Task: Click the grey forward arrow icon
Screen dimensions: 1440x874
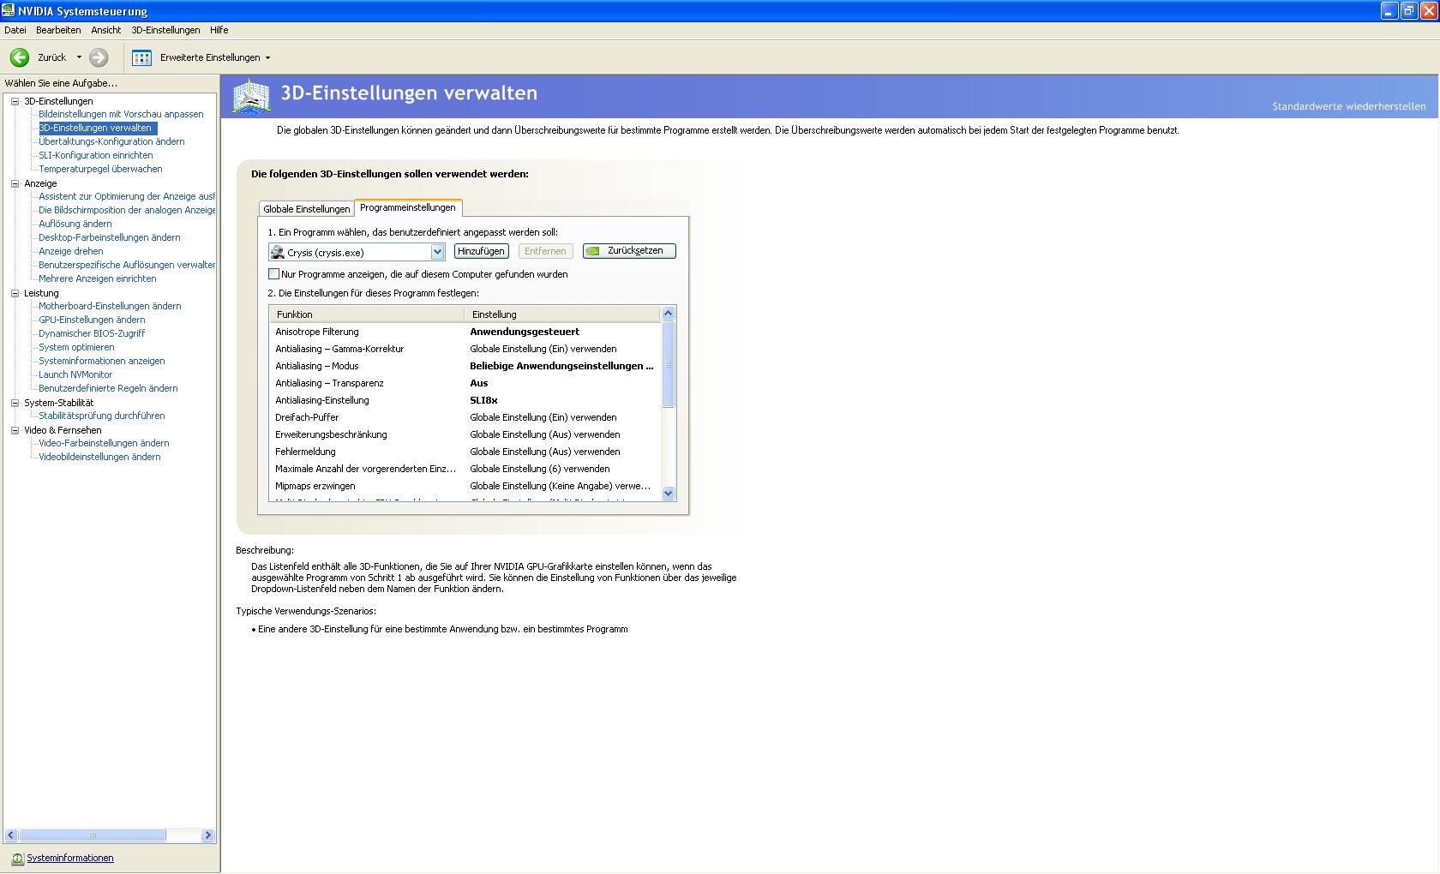Action: coord(99,57)
